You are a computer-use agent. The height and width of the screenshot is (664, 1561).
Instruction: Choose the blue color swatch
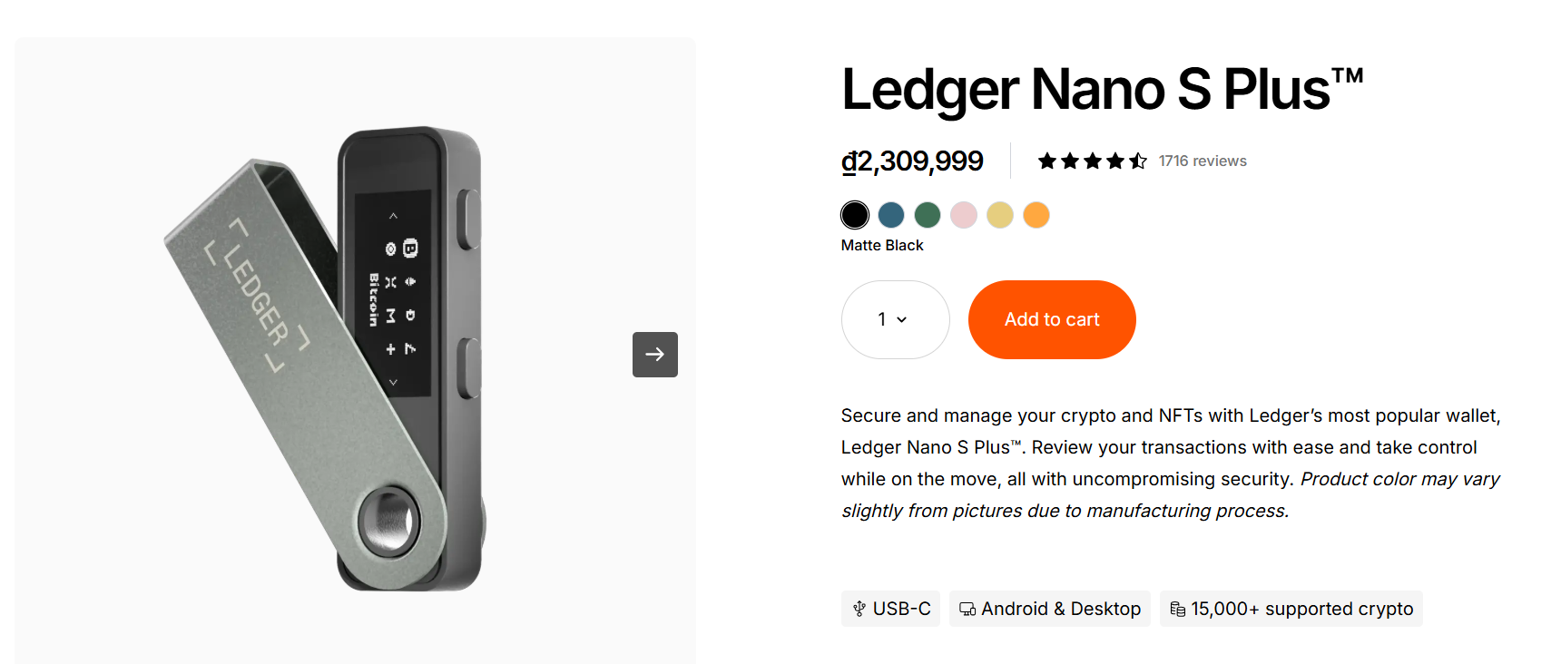tap(891, 215)
